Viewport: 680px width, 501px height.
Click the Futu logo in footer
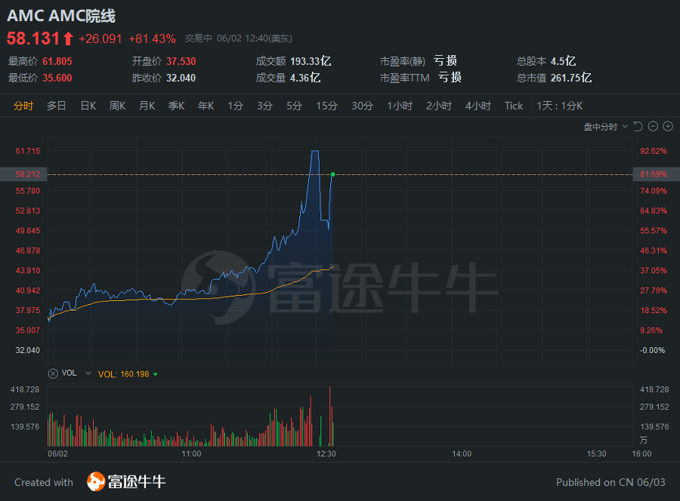click(126, 481)
